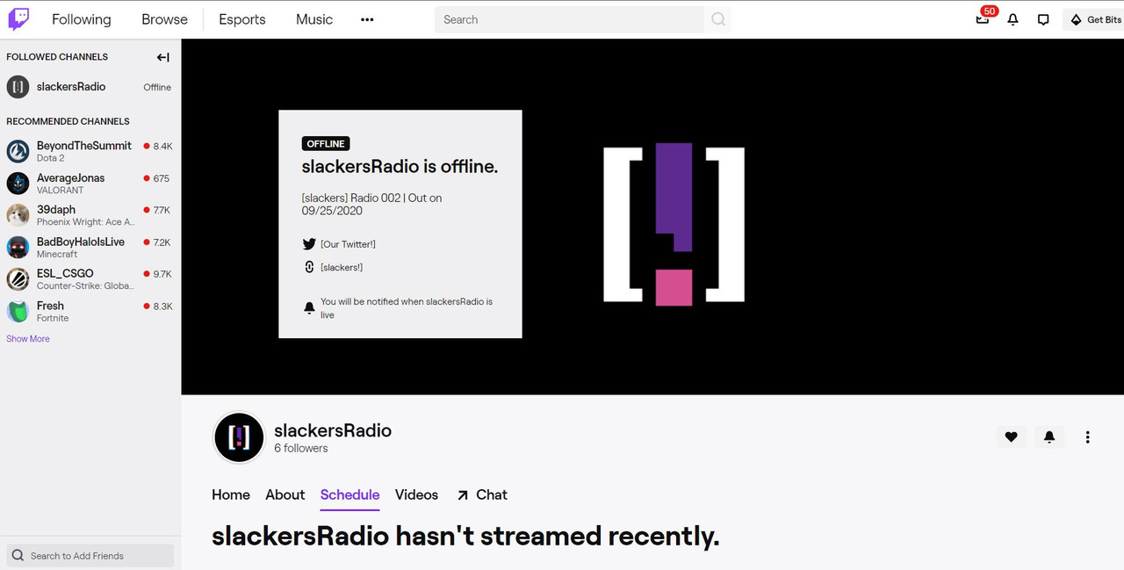Focus the top Search field

pos(569,19)
